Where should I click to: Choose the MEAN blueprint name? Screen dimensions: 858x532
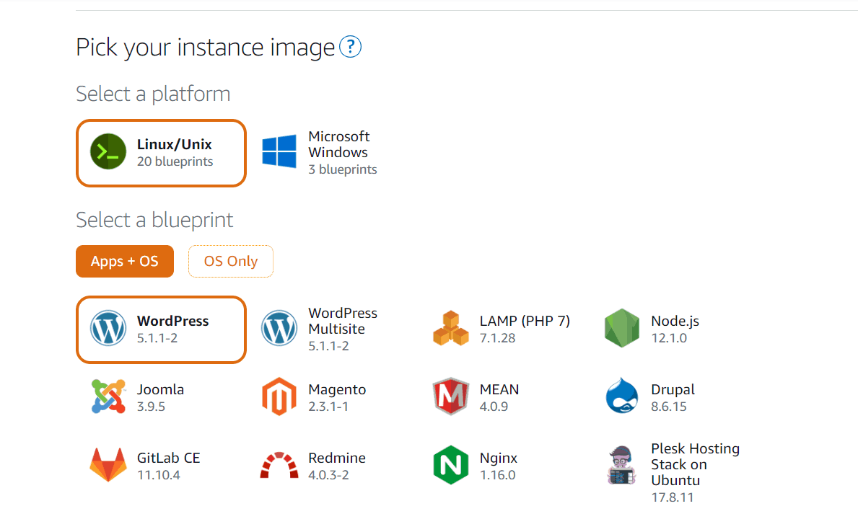pyautogui.click(x=499, y=389)
